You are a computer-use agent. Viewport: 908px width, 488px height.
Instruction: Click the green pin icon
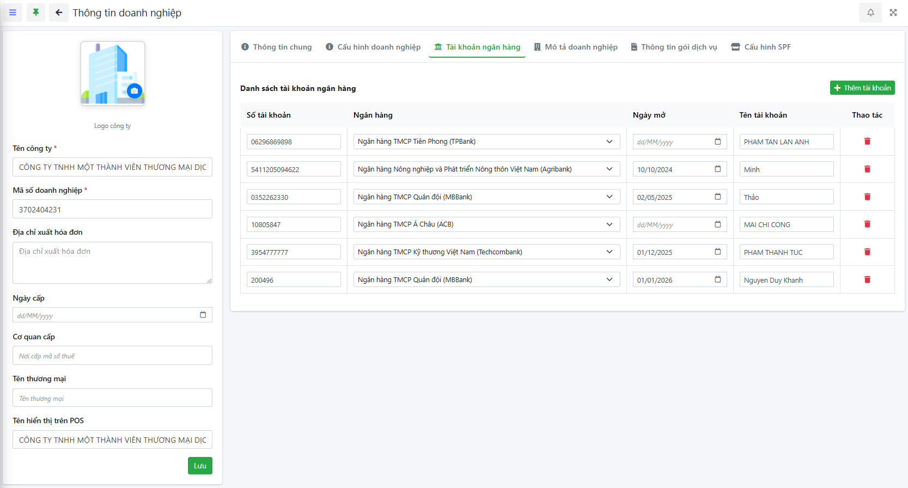36,13
